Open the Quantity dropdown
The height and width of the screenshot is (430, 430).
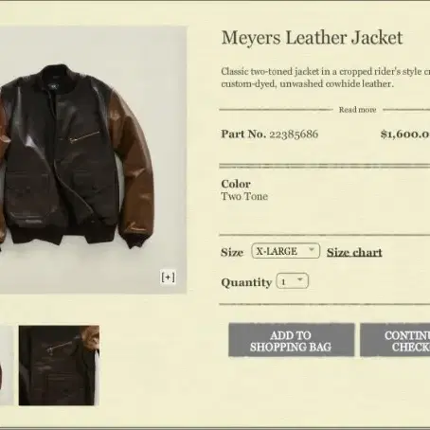coord(293,280)
